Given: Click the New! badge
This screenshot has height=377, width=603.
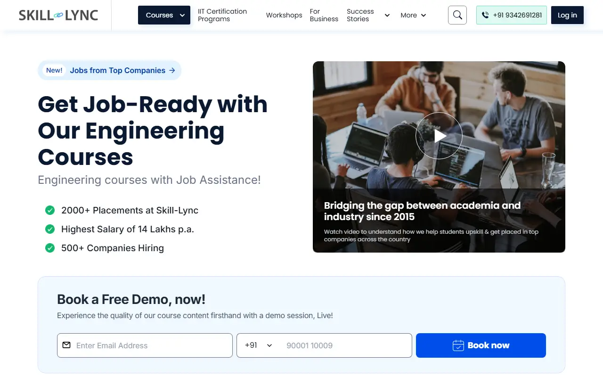Looking at the screenshot, I should coord(54,70).
